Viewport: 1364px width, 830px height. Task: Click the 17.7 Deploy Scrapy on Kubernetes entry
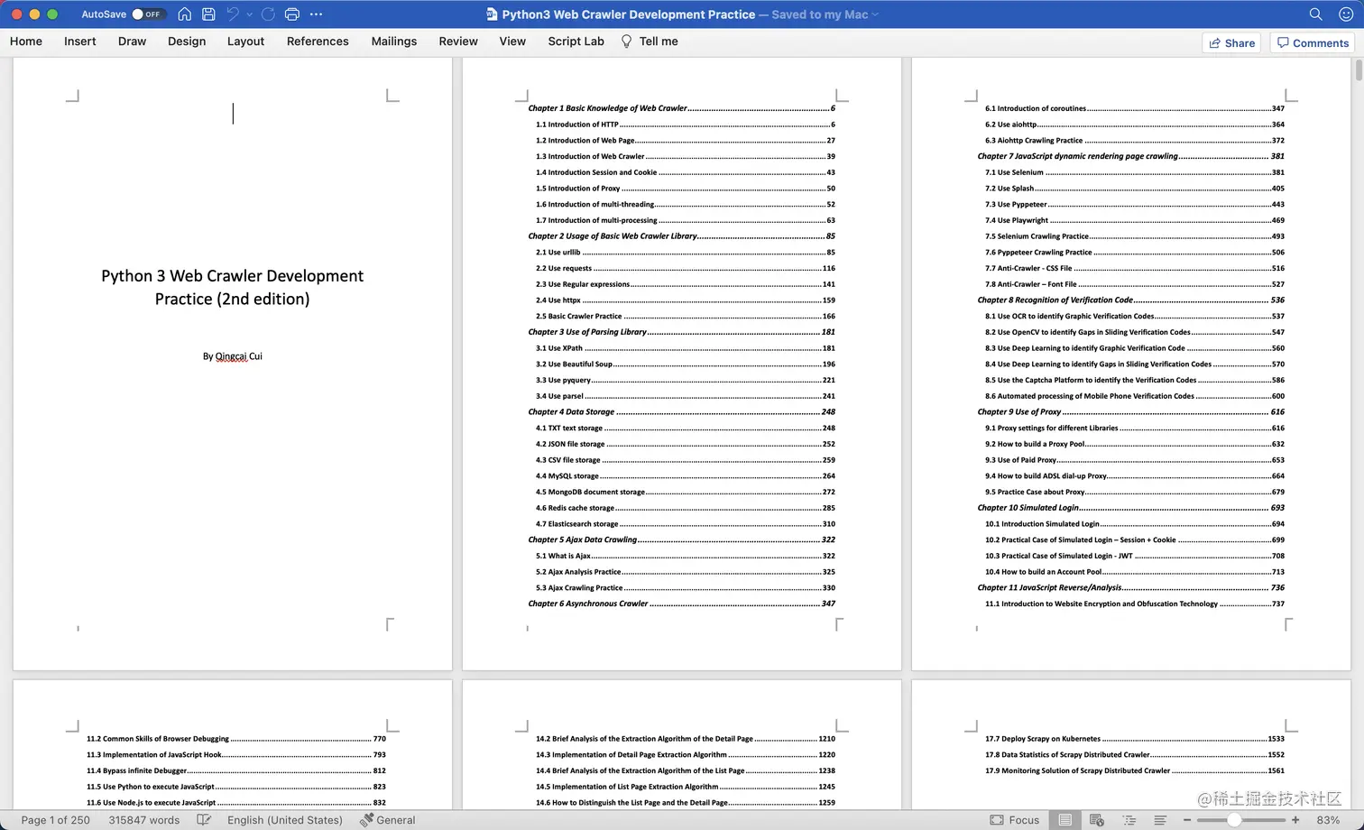click(1135, 739)
